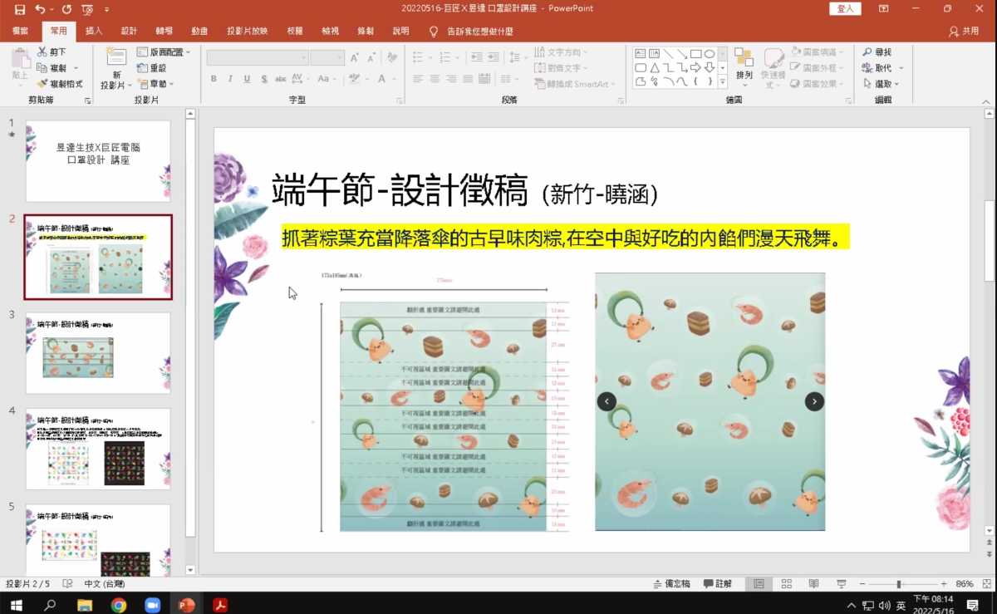Click the Share (共用) button
The width and height of the screenshot is (997, 614).
pyautogui.click(x=964, y=31)
